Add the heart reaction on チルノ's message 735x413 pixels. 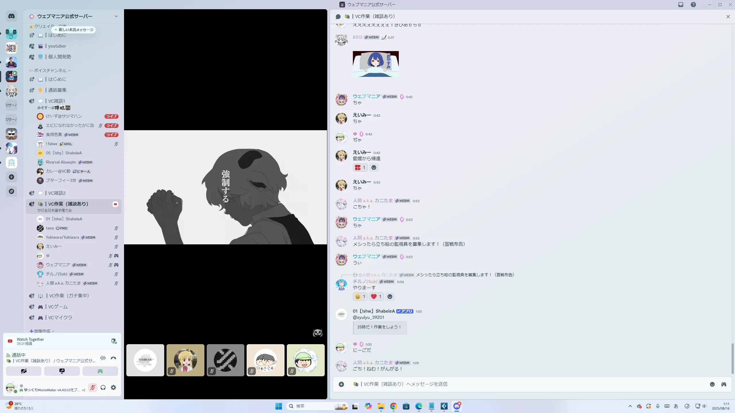[376, 297]
